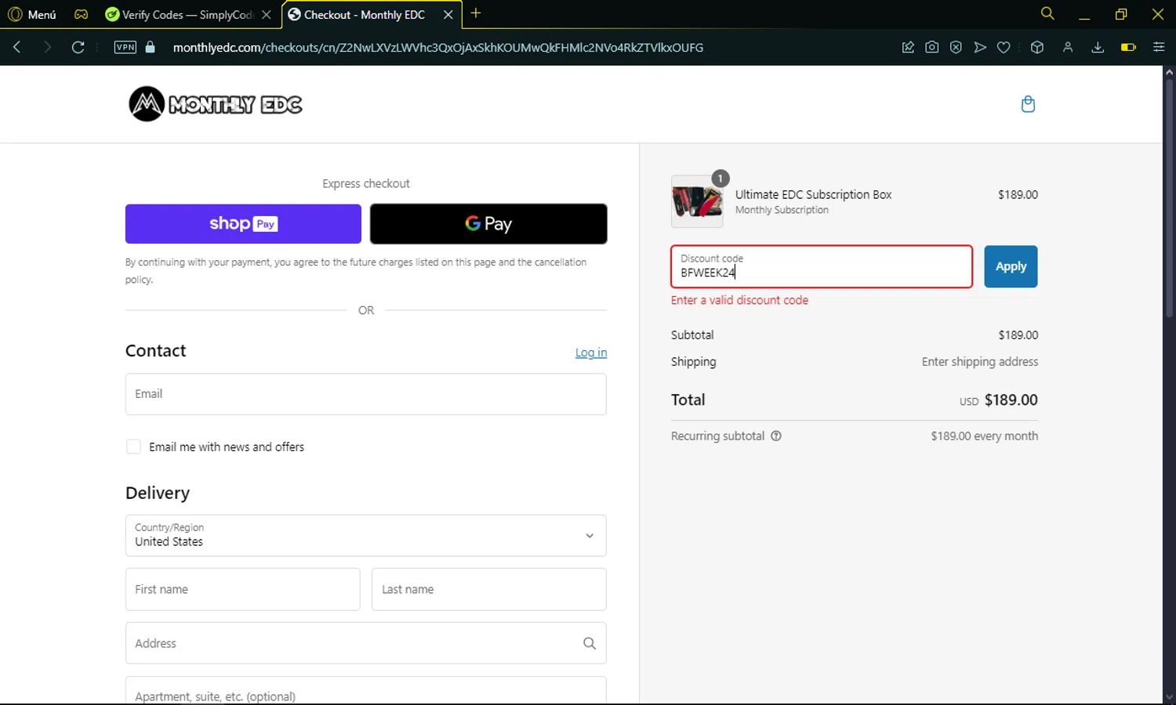Click the Address input field

[x=366, y=643]
